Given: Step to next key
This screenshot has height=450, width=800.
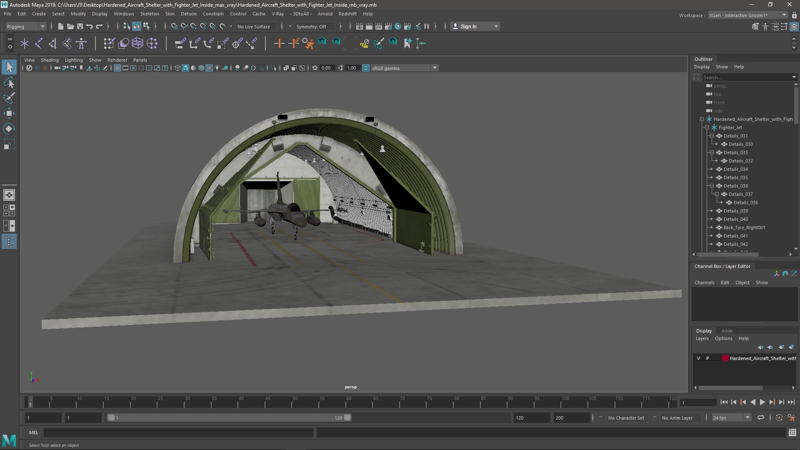Looking at the screenshot, I should (x=772, y=402).
